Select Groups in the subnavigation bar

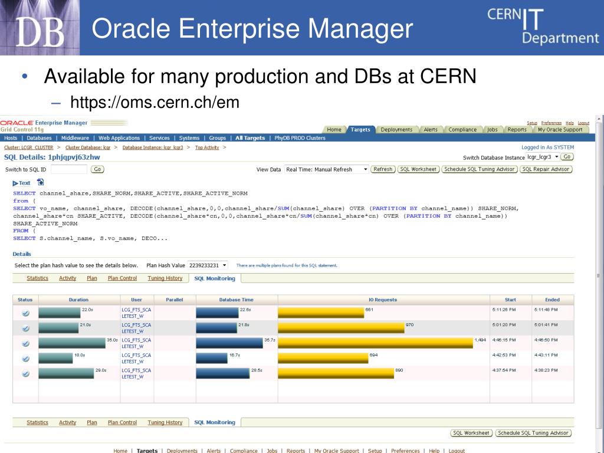point(217,138)
